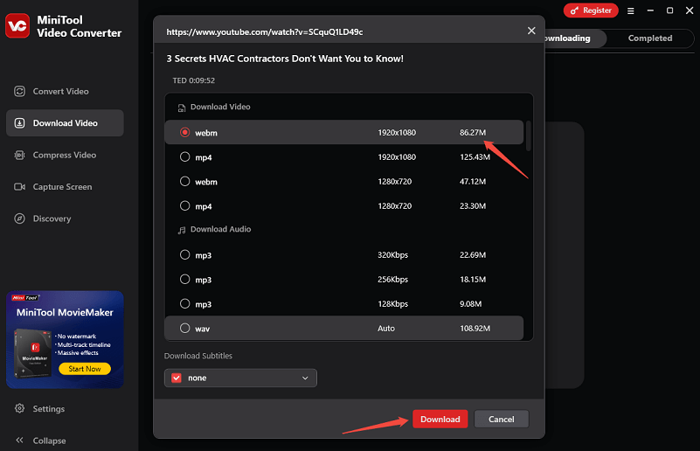
Task: Click the red Download button
Action: point(440,419)
